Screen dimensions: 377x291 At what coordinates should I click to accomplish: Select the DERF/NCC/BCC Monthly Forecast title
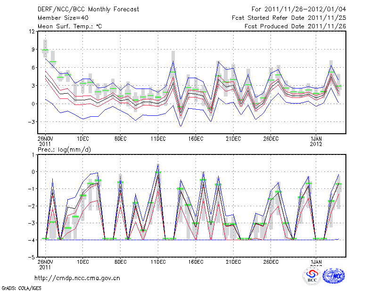(x=88, y=10)
